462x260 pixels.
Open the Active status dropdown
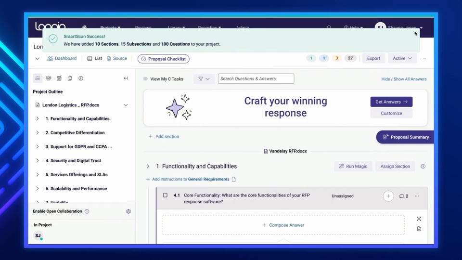pyautogui.click(x=402, y=58)
